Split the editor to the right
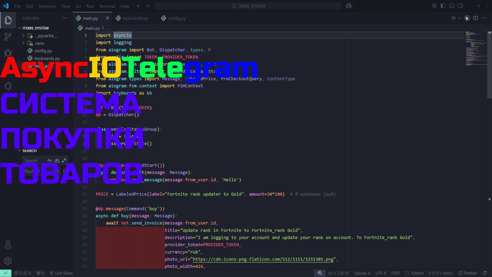 tap(475, 18)
